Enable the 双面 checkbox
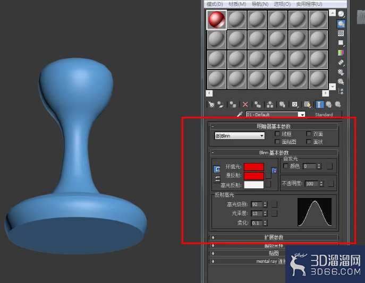The height and width of the screenshot is (283, 365). (x=309, y=134)
